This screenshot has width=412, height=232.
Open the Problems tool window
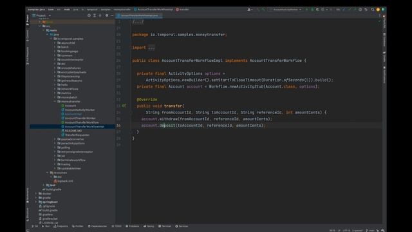click(x=133, y=226)
